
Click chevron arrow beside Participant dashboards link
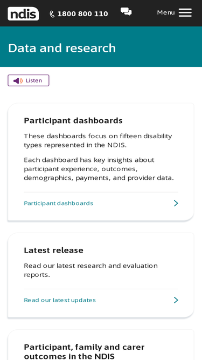tap(176, 203)
